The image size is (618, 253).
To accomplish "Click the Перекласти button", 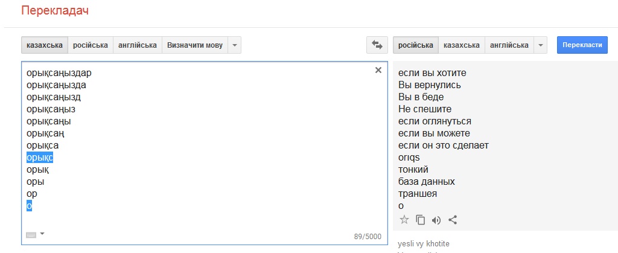I will coord(582,45).
